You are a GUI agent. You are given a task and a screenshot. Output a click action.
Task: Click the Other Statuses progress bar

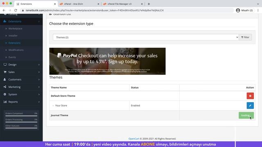tap(21, 128)
